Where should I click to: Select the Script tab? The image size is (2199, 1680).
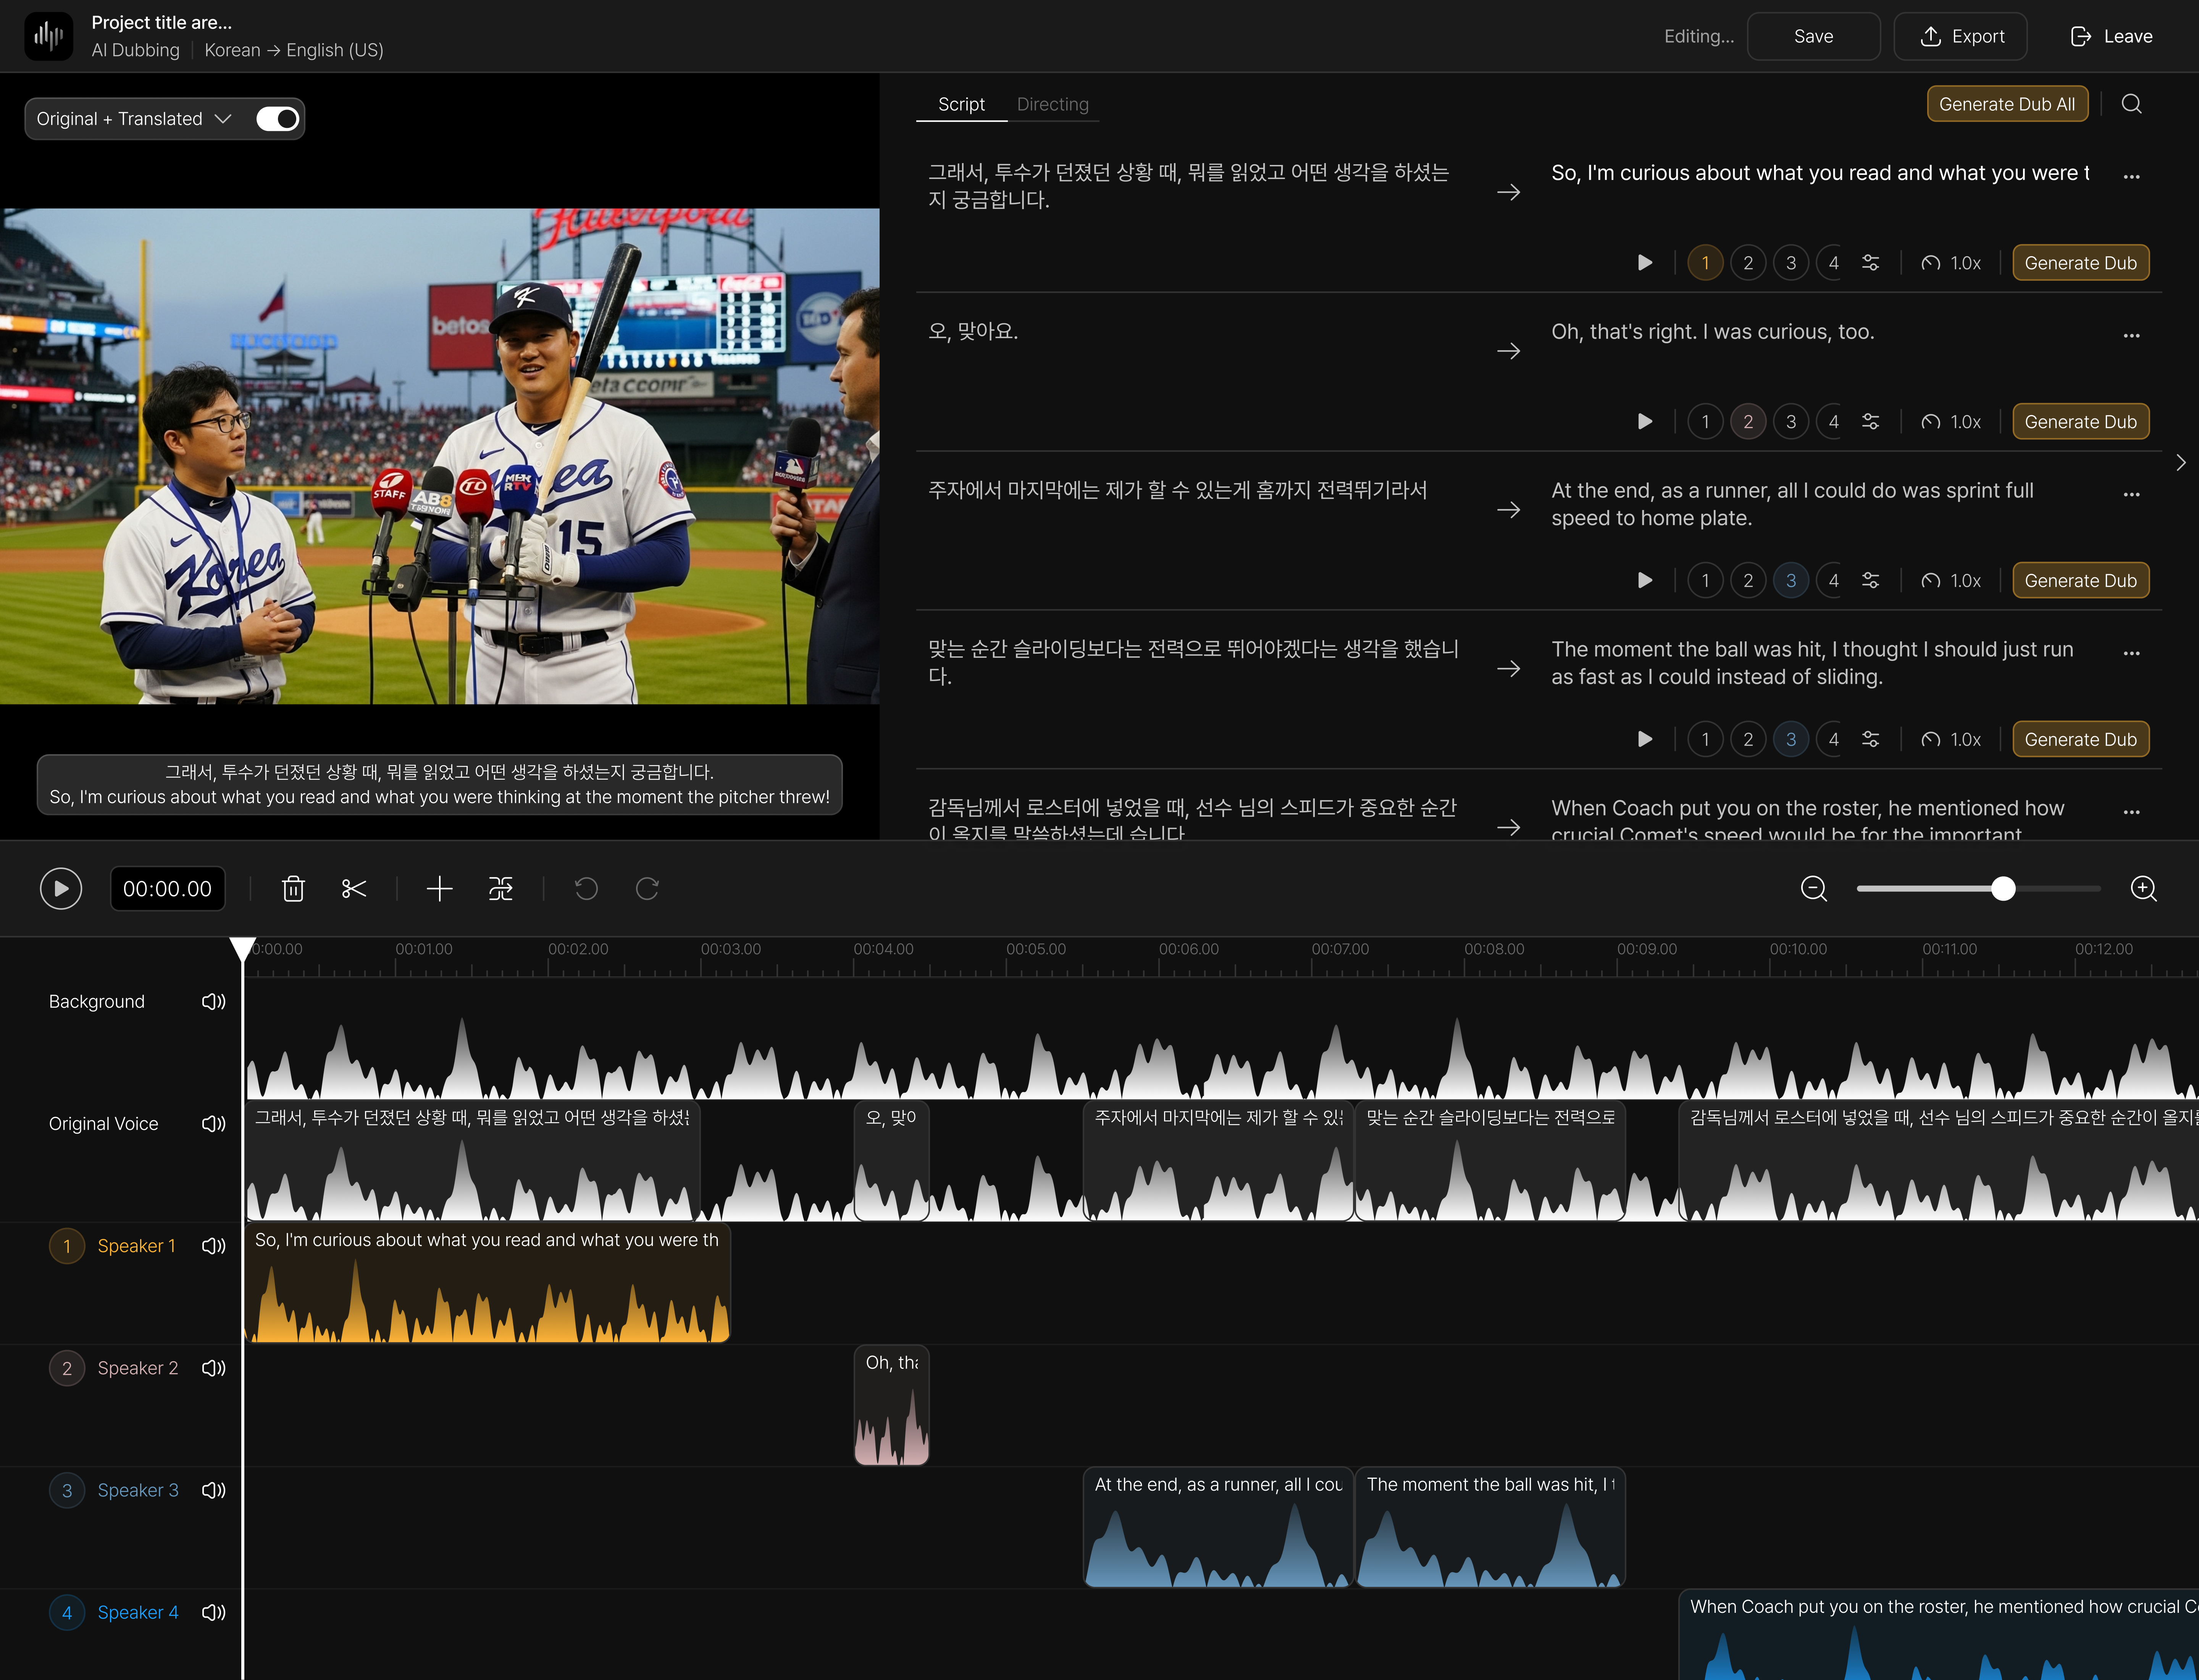tap(960, 103)
